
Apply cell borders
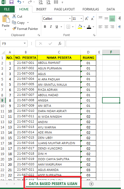tap(68, 27)
